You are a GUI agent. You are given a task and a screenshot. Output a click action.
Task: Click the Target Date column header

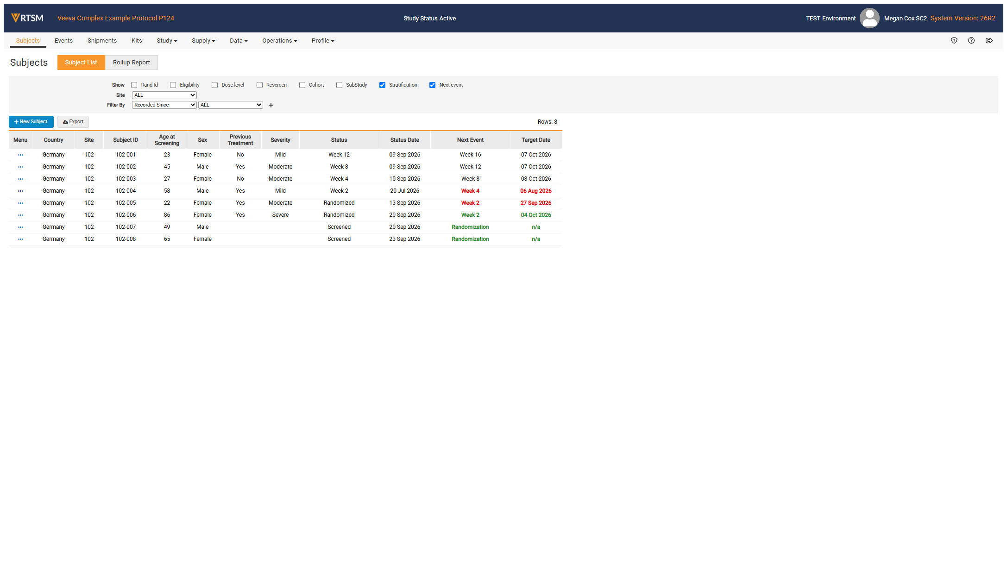coord(536,140)
